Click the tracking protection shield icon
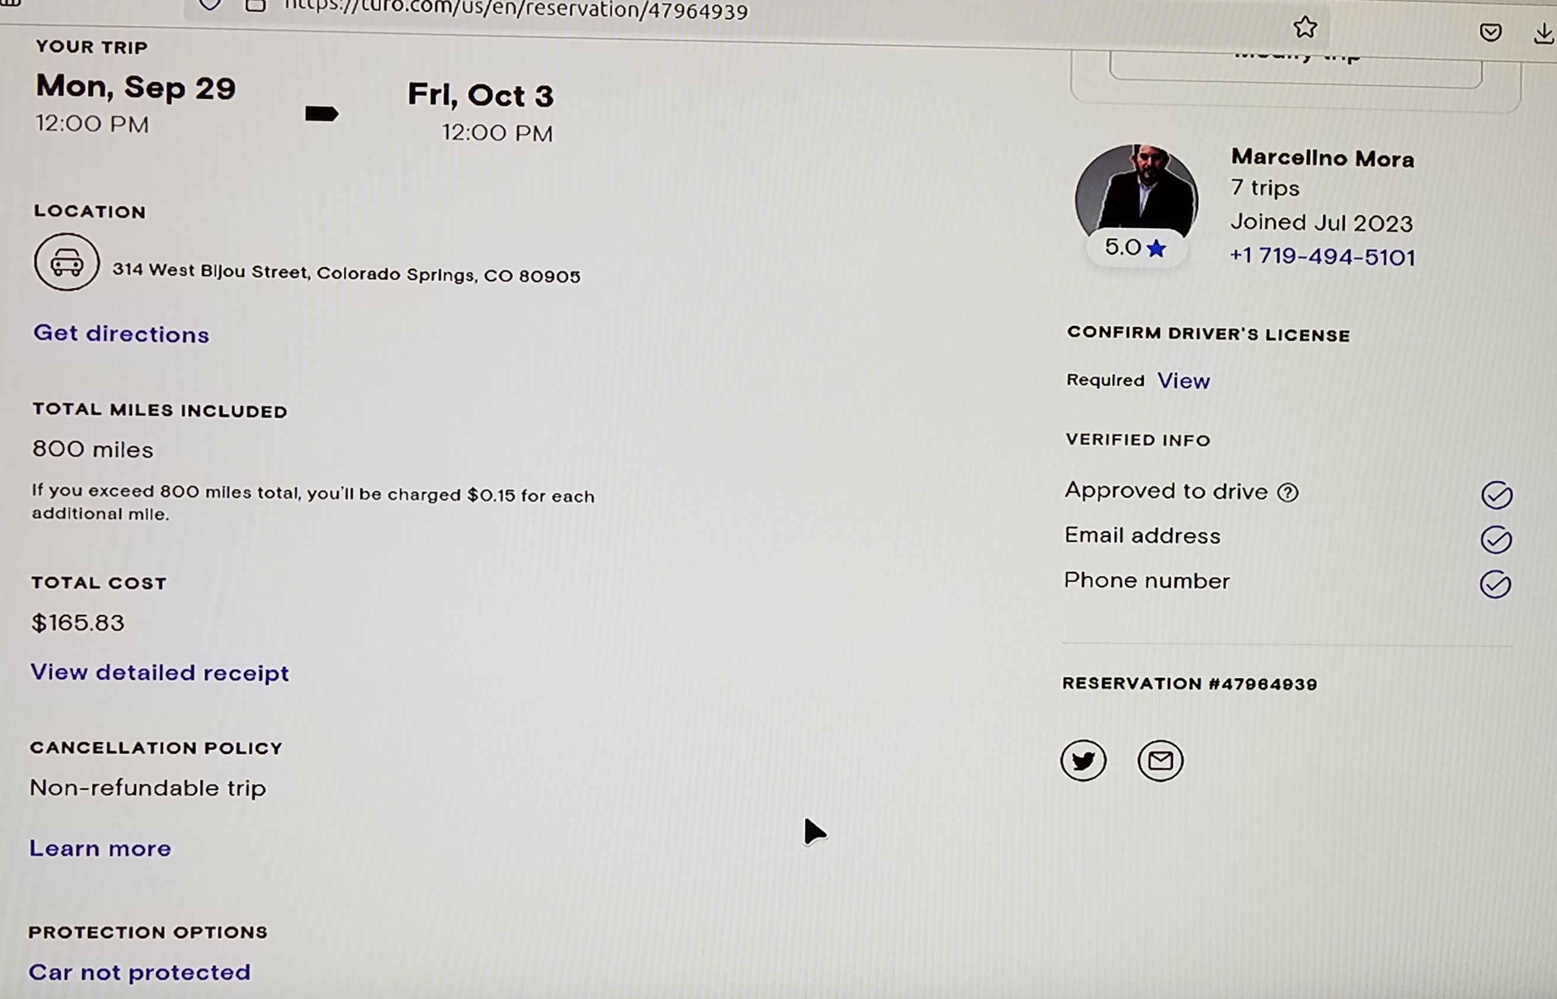 click(209, 5)
